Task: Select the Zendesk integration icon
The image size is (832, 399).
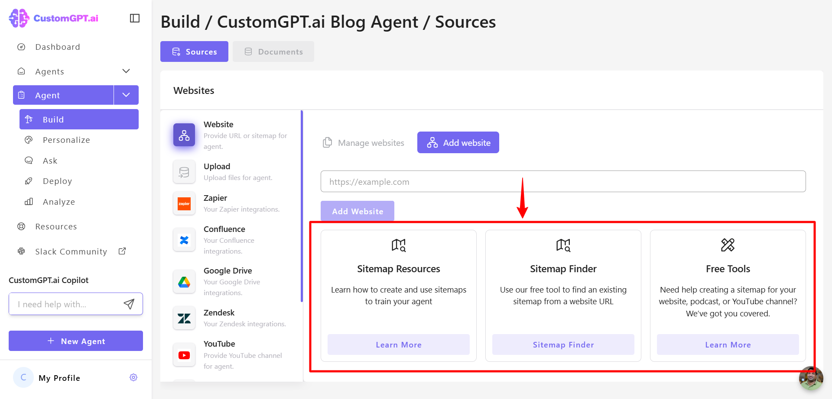Action: tap(184, 318)
